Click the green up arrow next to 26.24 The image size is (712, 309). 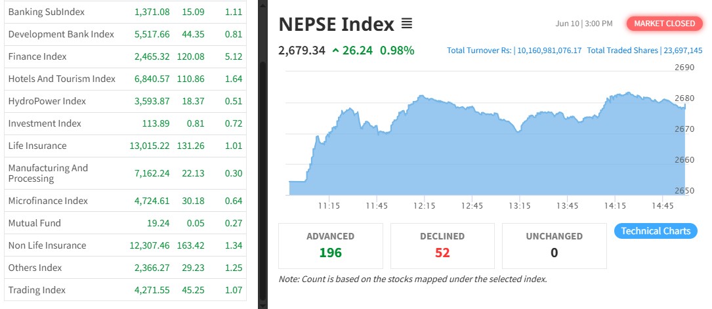tap(336, 50)
